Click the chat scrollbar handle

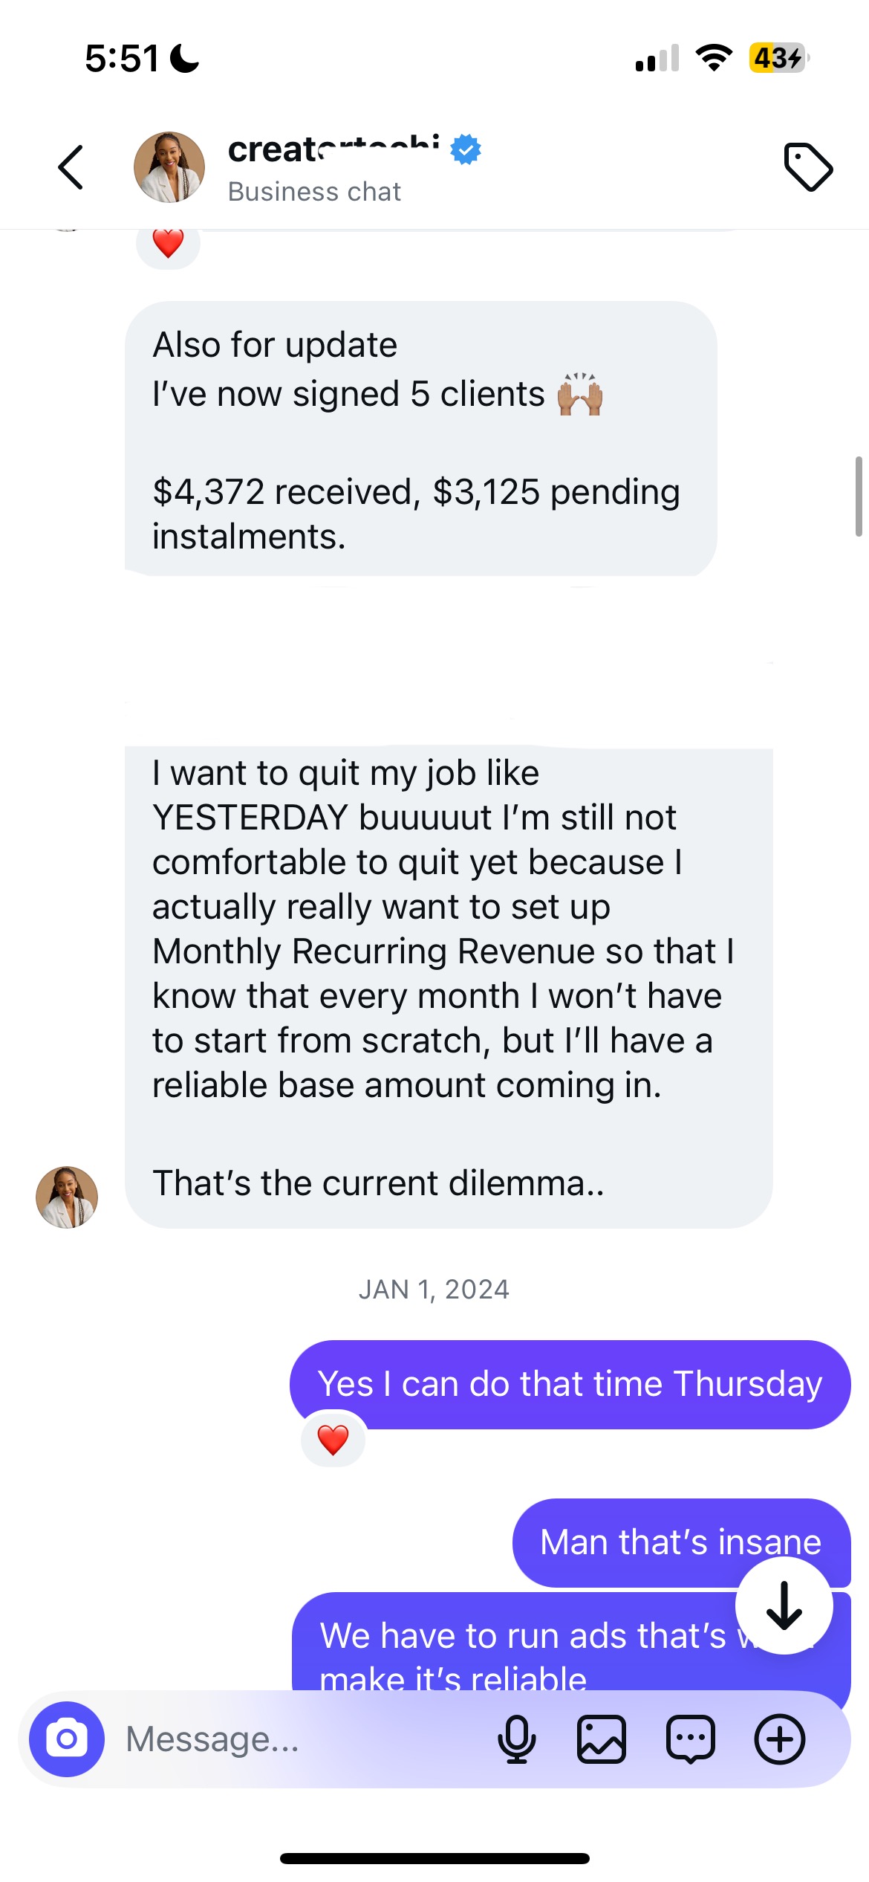859,497
